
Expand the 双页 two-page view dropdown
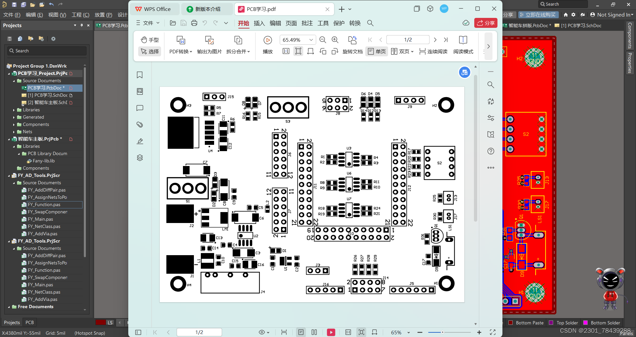click(412, 51)
